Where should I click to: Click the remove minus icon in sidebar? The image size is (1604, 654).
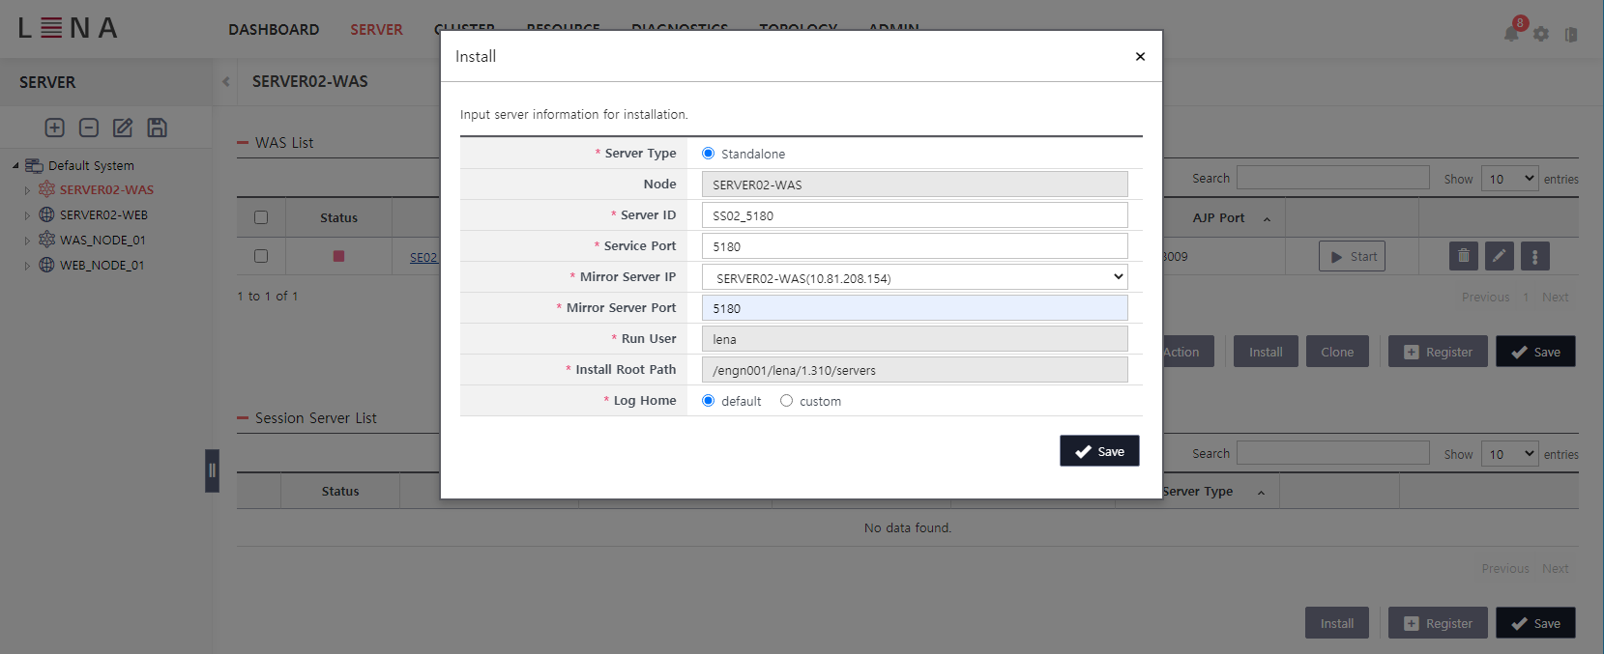click(x=89, y=128)
